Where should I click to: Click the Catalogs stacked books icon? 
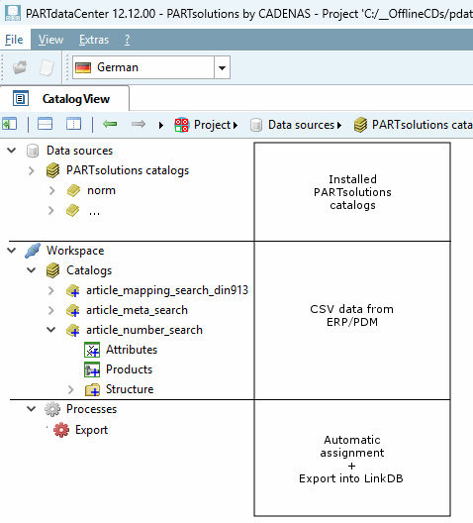53,270
